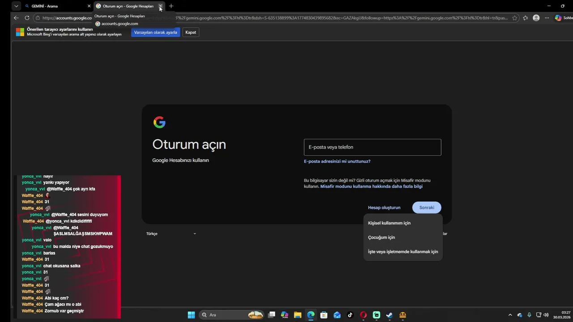This screenshot has height=322, width=573.
Task: Click the Microsoft logo in Bing banner
Action: coord(20,32)
